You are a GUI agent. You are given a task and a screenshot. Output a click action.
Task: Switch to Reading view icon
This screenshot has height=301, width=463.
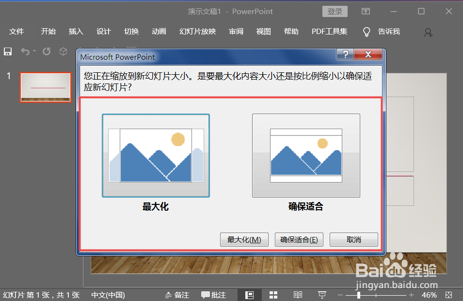(298, 295)
